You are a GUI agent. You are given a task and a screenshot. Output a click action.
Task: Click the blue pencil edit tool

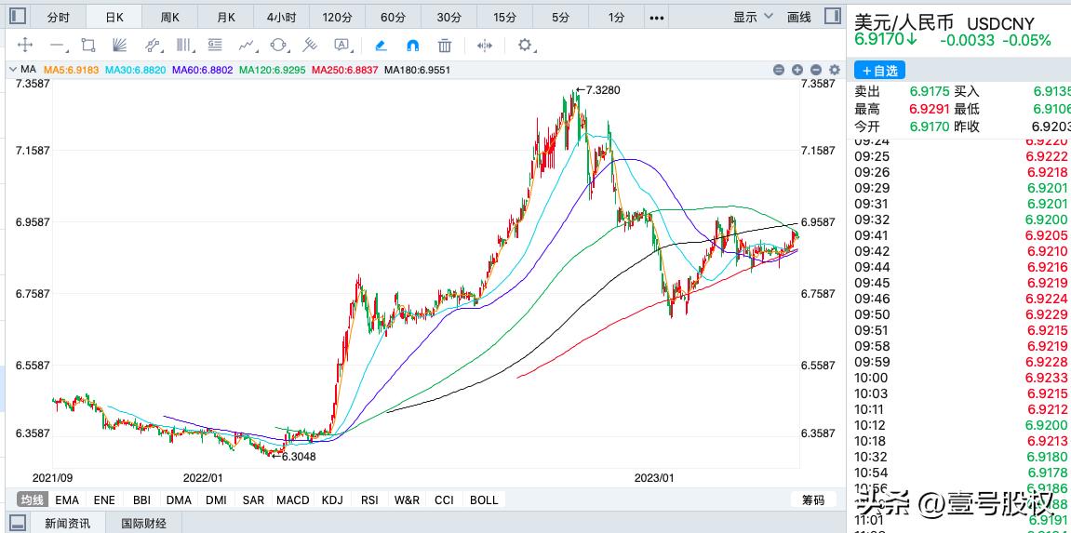(381, 45)
